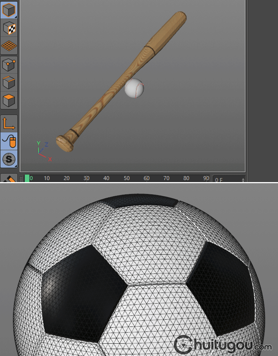Viewport: 278px width, 356px height.
Task: Click the XYZ axis gizmo in viewport
Action: click(44, 151)
